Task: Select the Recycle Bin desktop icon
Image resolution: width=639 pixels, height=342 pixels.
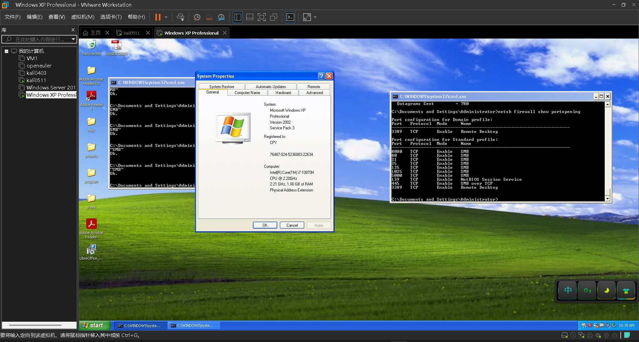Action: [91, 48]
